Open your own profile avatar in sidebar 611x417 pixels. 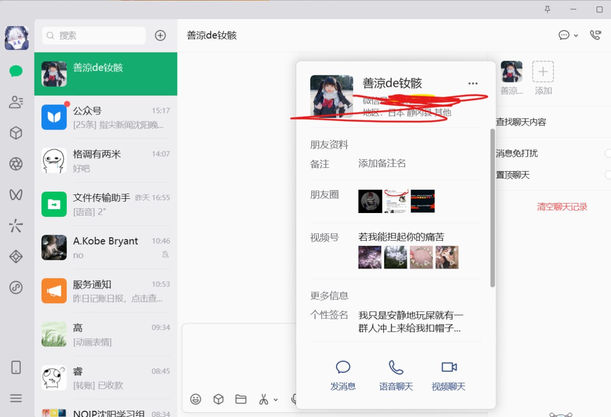(17, 38)
